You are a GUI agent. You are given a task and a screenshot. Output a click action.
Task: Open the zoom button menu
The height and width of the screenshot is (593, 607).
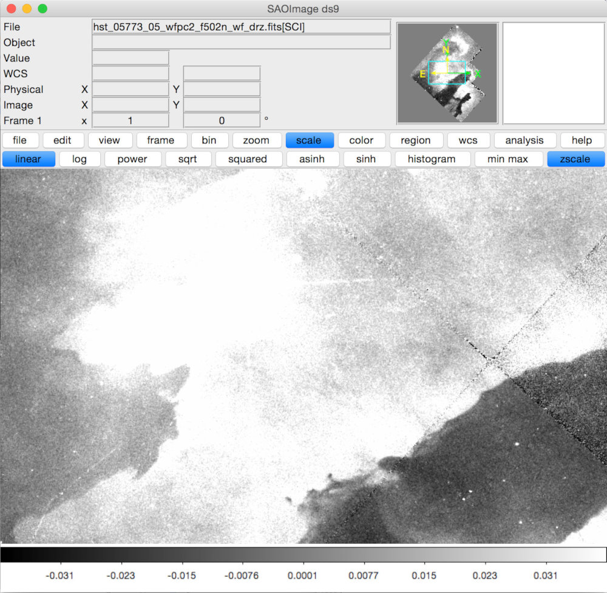[x=256, y=140]
